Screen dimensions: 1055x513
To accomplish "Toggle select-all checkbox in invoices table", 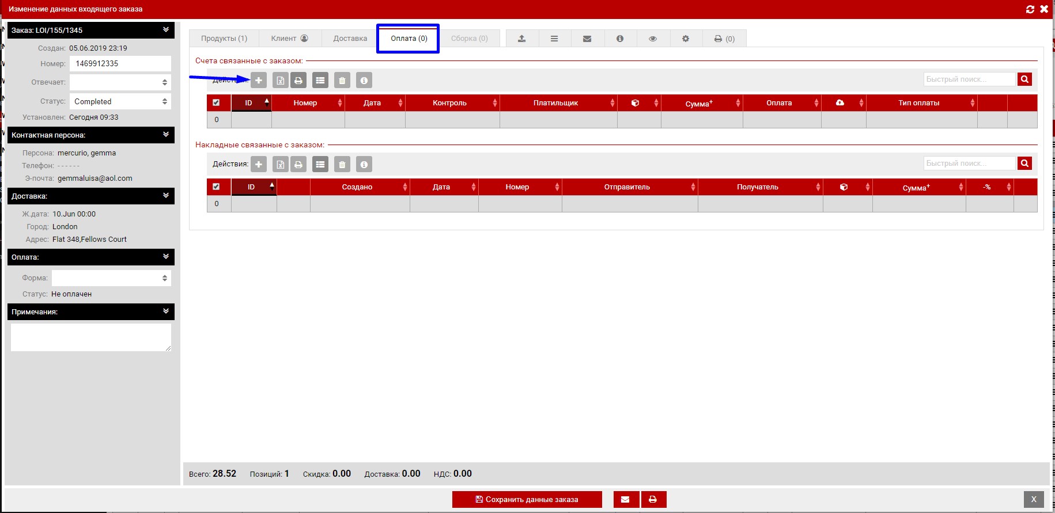I will point(216,103).
